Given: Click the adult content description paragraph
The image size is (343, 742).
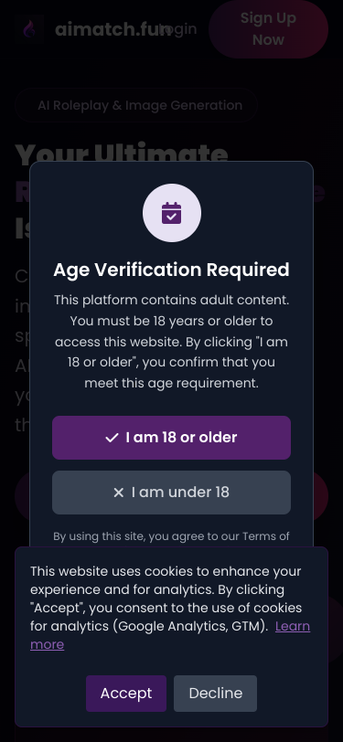Looking at the screenshot, I should pos(172,342).
